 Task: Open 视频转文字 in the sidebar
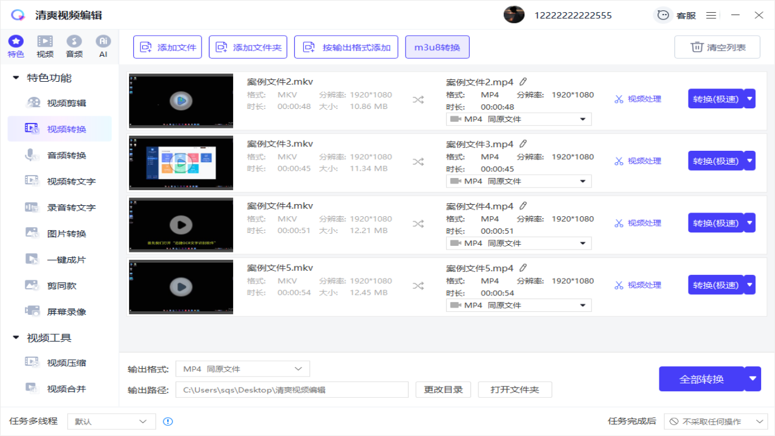(59, 181)
